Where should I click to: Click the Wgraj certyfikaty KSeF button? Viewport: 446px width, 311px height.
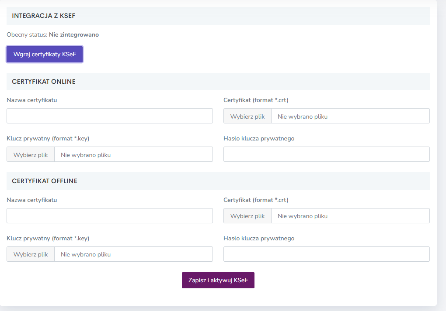[45, 54]
